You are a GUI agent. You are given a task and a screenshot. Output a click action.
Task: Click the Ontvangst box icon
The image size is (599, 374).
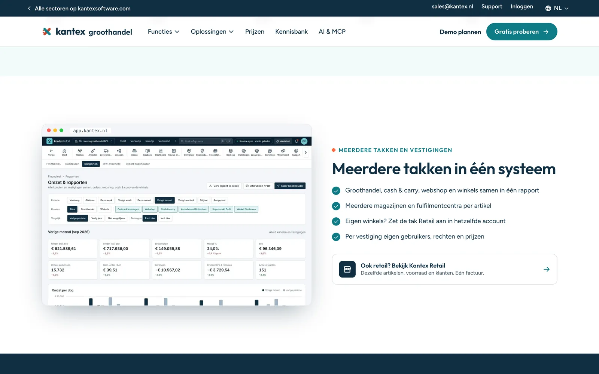click(x=189, y=152)
